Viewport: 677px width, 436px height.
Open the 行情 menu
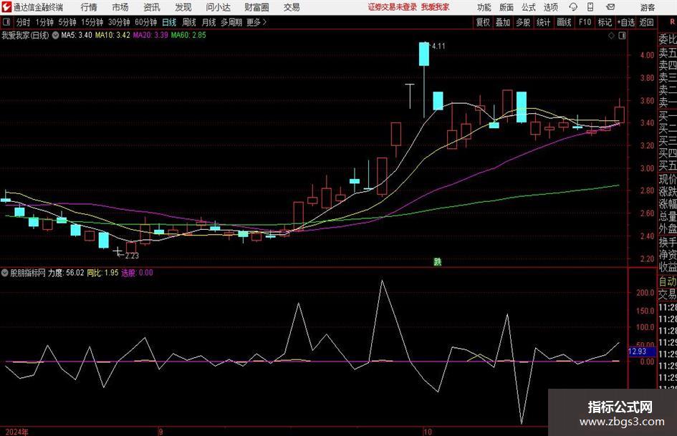tap(89, 7)
